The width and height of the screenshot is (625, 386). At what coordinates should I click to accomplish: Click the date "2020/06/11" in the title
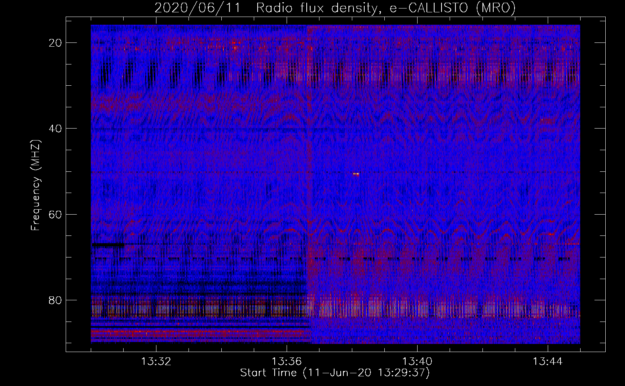[197, 8]
